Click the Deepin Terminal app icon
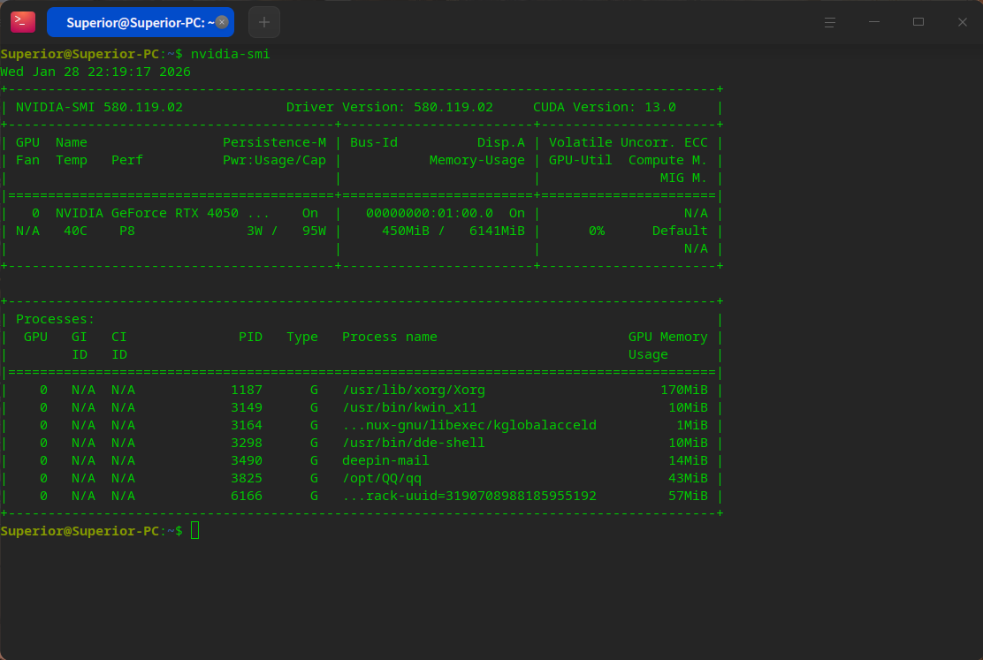The image size is (983, 660). pyautogui.click(x=22, y=22)
